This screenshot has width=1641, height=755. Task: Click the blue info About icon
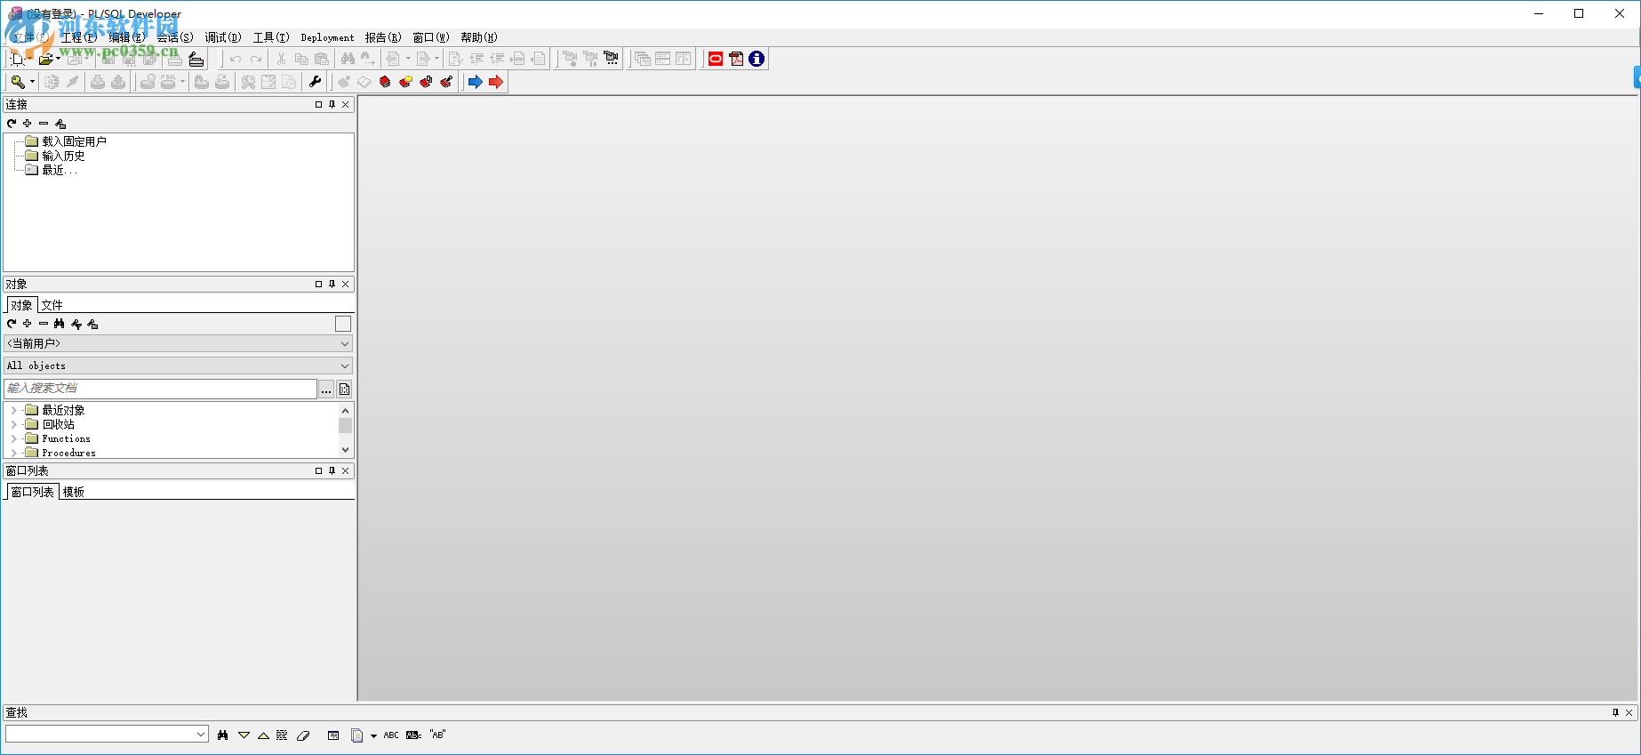point(756,59)
